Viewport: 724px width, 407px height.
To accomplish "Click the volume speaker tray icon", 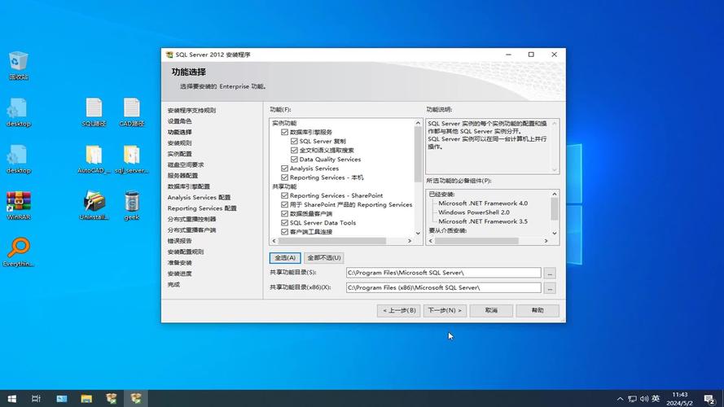I will (x=644, y=399).
